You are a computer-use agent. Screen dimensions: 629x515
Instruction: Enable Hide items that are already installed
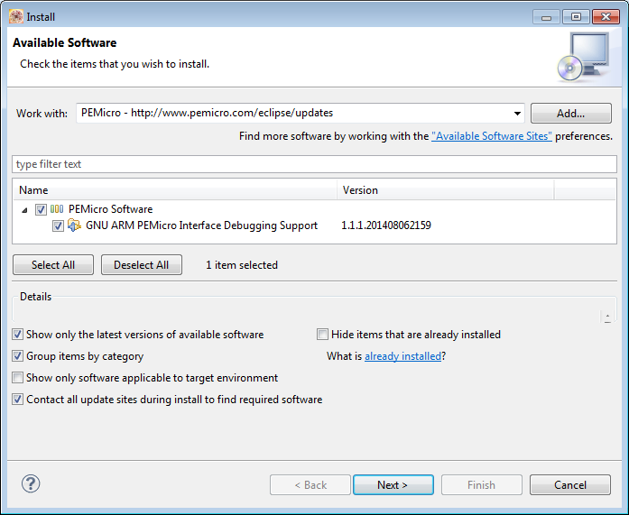(x=323, y=335)
